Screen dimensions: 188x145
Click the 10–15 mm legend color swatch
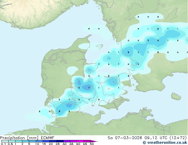(x=39, y=141)
